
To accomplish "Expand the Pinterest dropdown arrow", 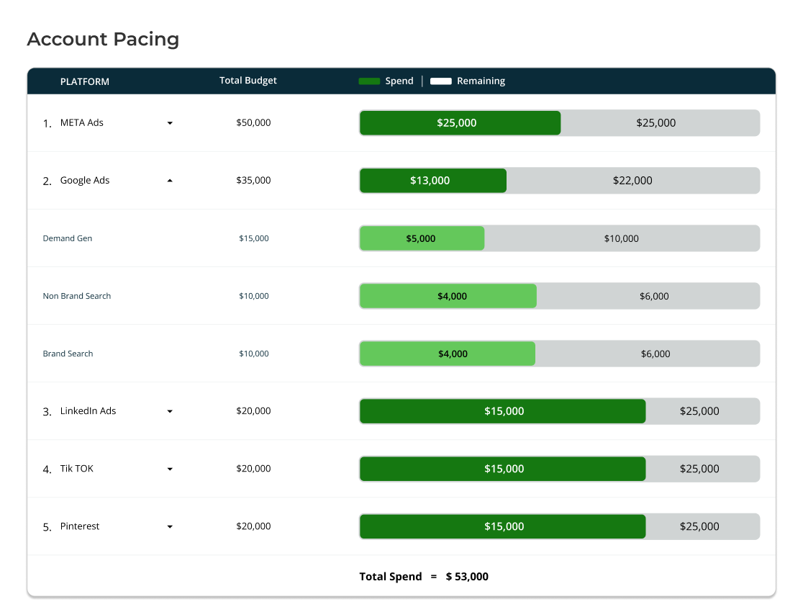I will (x=170, y=526).
